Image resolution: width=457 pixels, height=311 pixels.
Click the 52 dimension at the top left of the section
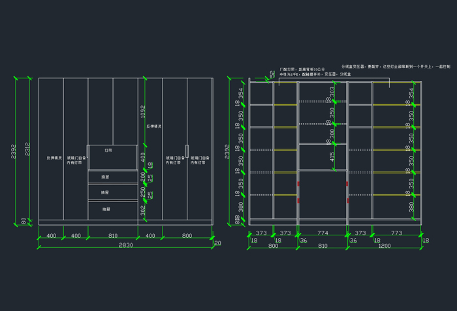[x=272, y=76]
